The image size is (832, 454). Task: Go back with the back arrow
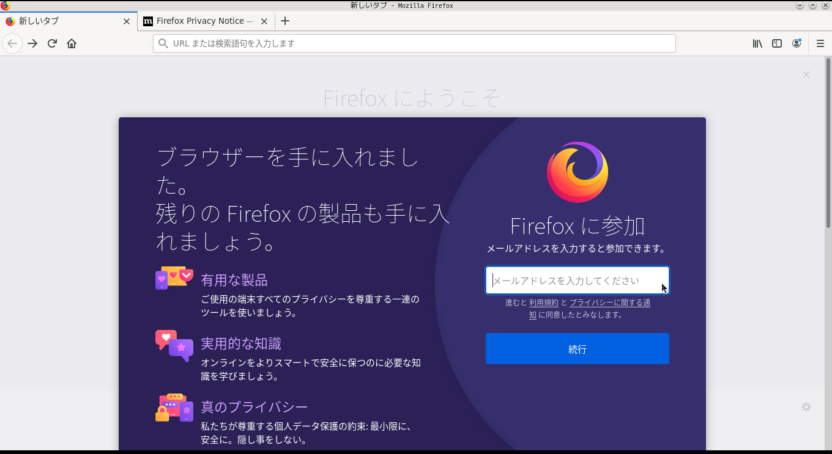point(12,43)
